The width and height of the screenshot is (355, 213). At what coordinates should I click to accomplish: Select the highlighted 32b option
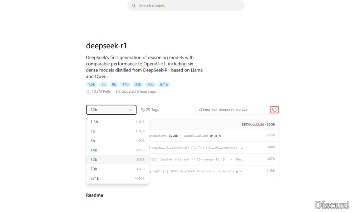click(x=117, y=159)
